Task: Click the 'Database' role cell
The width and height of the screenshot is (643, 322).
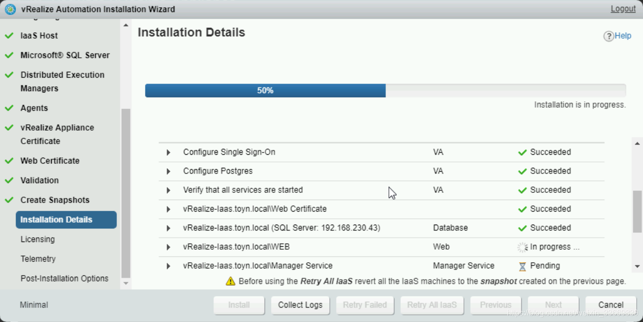Action: [x=450, y=228]
